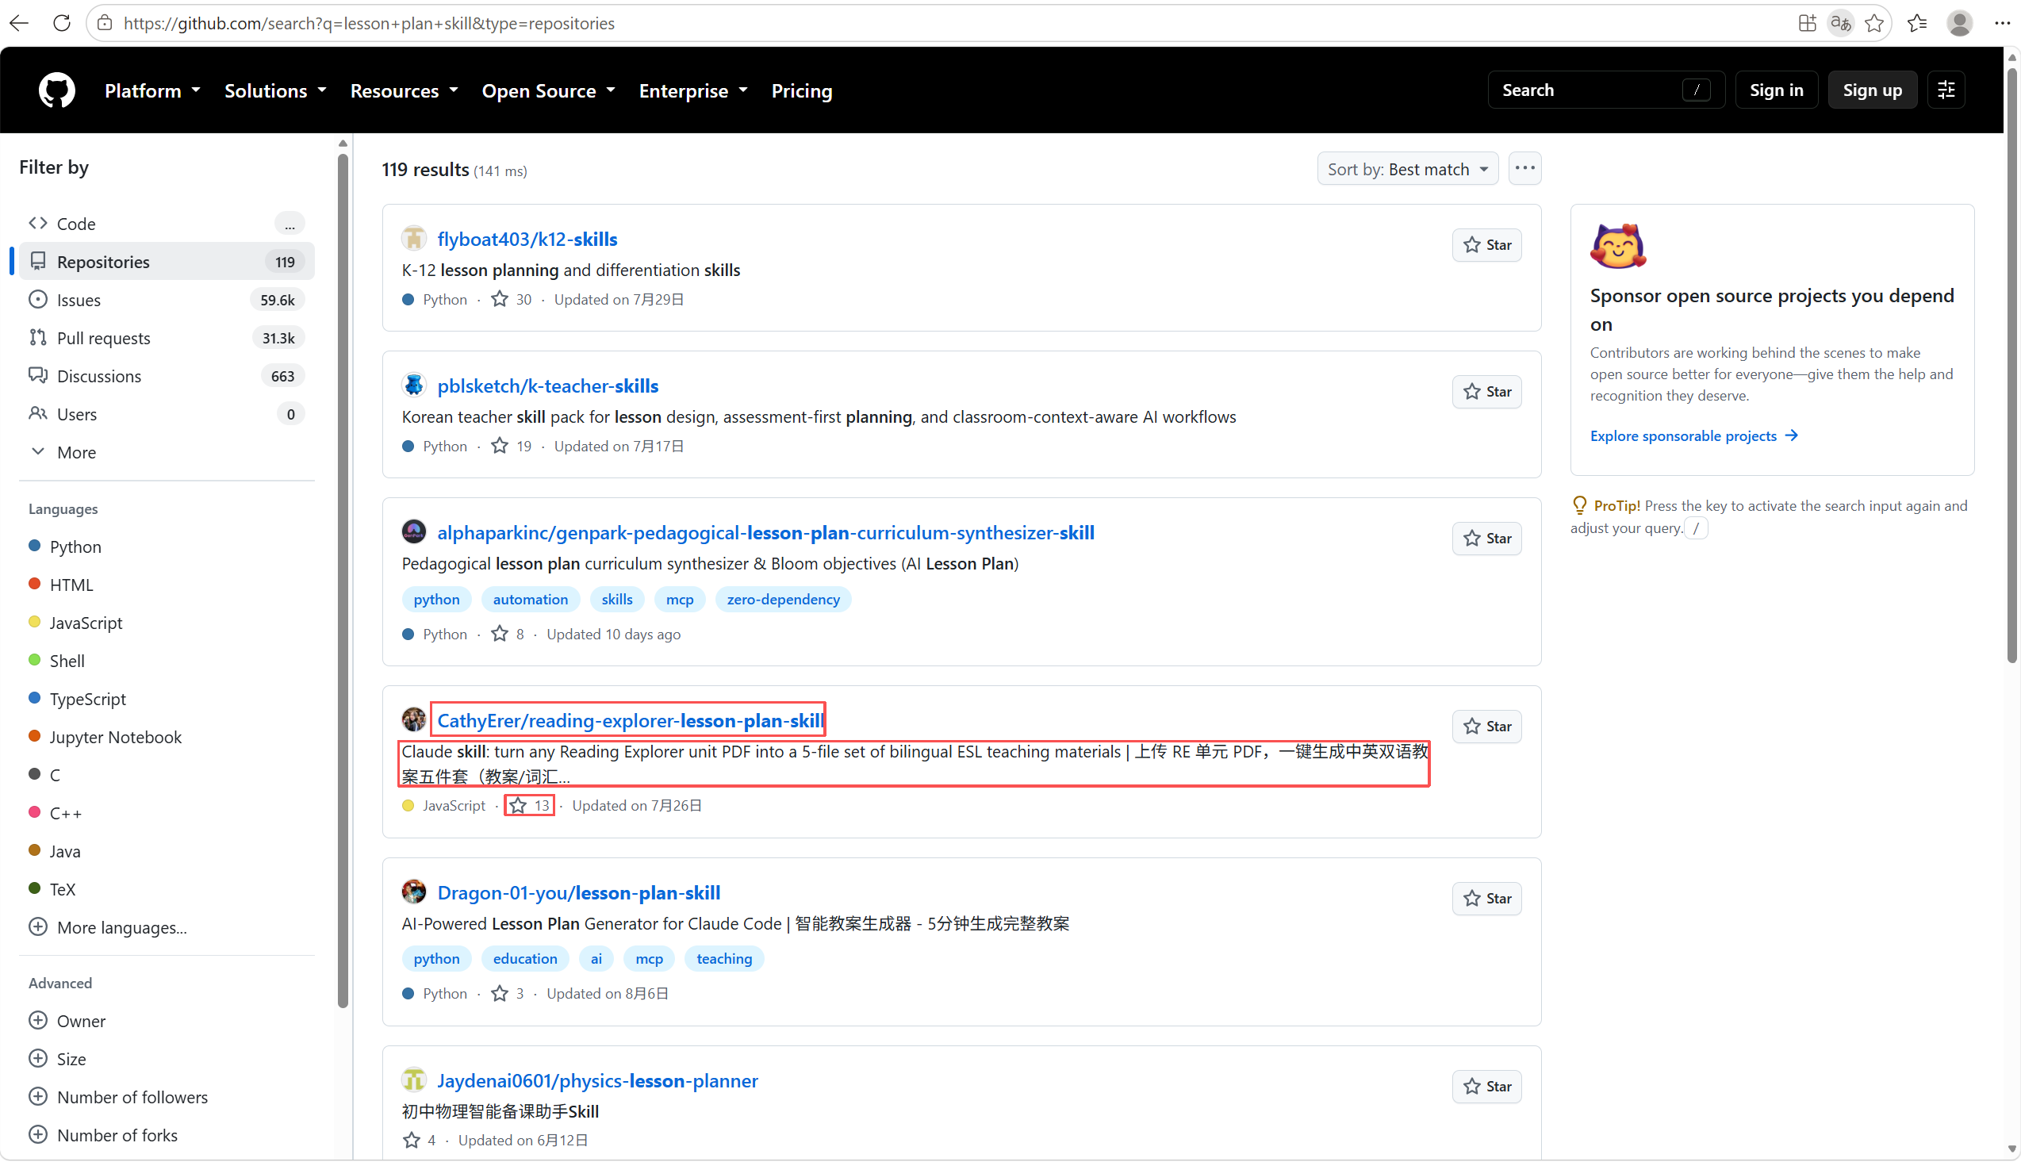This screenshot has width=2021, height=1162.
Task: Focus the GitHub Search field
Action: pos(1605,90)
